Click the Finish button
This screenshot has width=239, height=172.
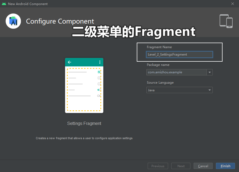[225, 166]
